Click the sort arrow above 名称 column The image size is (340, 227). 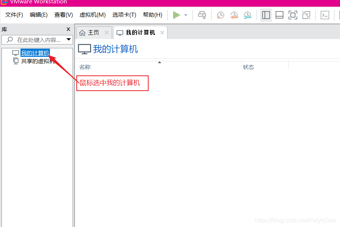[160, 62]
